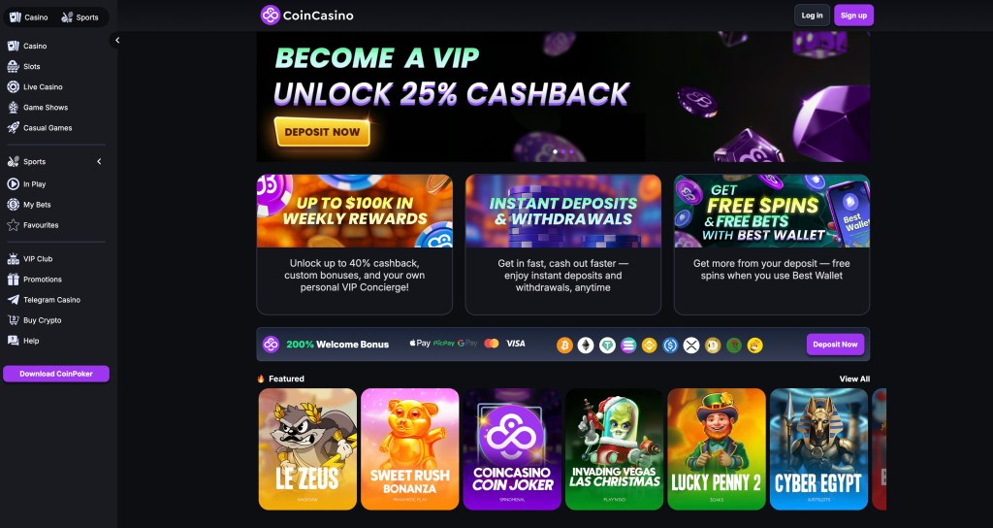The image size is (993, 528).
Task: Click the Dogecoin currency icon
Action: click(713, 345)
